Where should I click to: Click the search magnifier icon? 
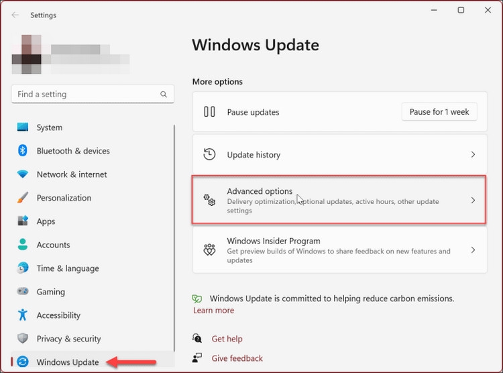(x=164, y=94)
